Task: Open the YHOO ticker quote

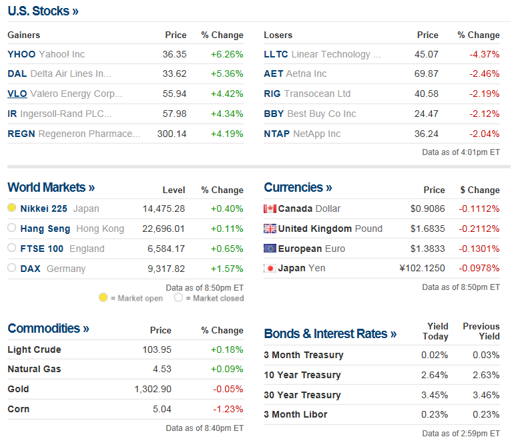Action: tap(21, 54)
